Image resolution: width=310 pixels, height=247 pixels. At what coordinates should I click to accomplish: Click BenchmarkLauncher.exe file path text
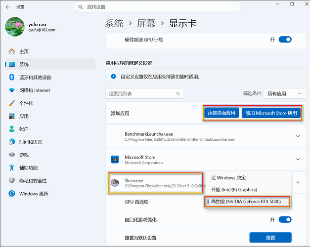[179, 139]
